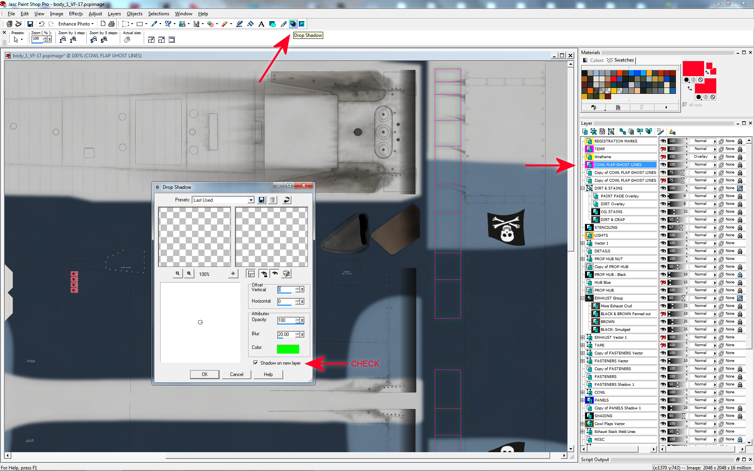
Task: Zoom out by one step
Action: 63,40
